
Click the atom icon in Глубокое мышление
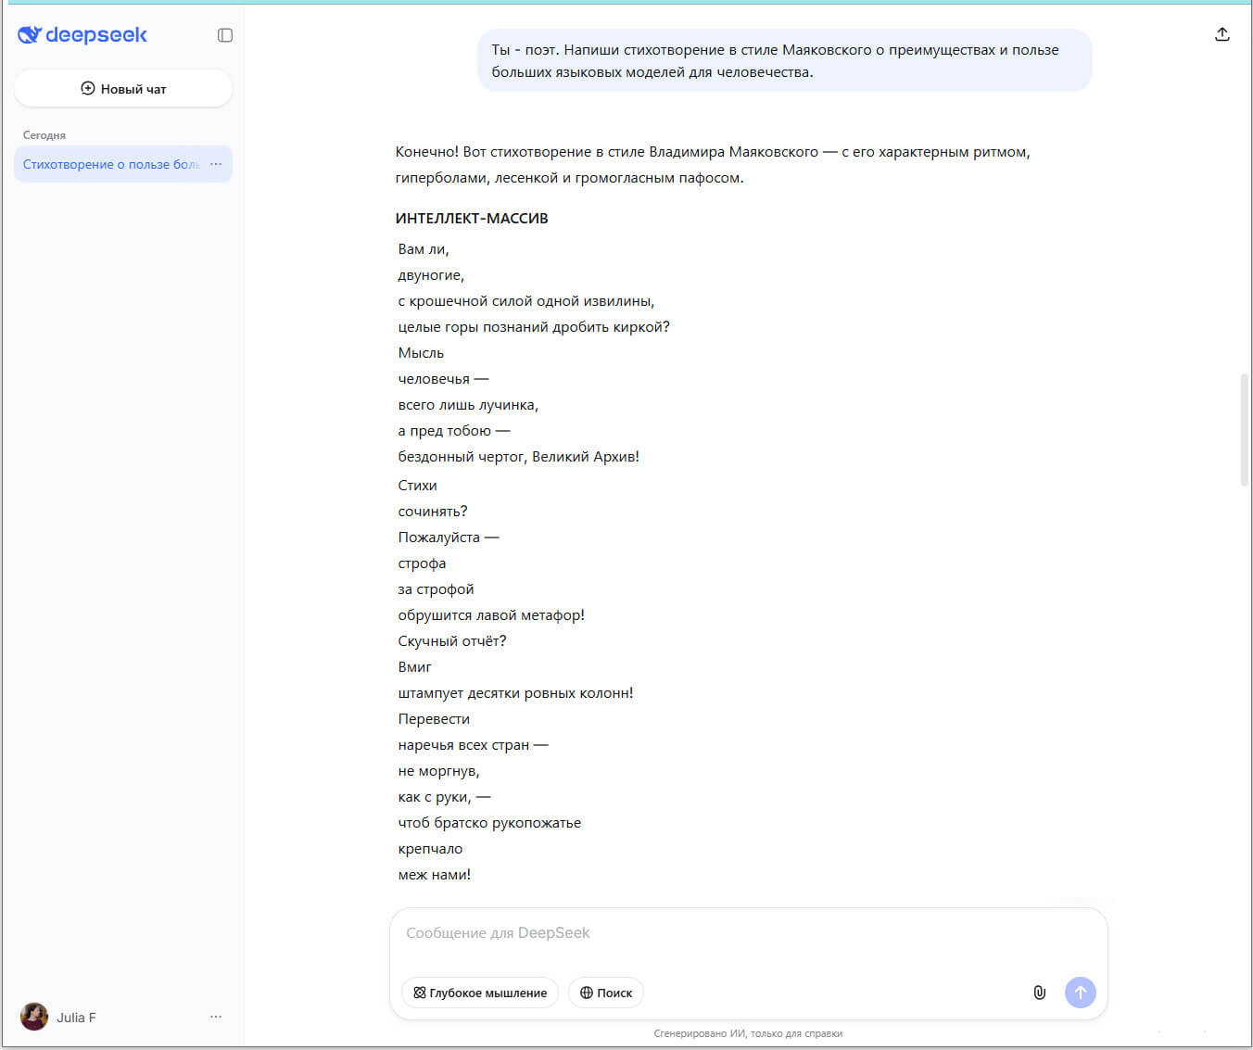(420, 993)
